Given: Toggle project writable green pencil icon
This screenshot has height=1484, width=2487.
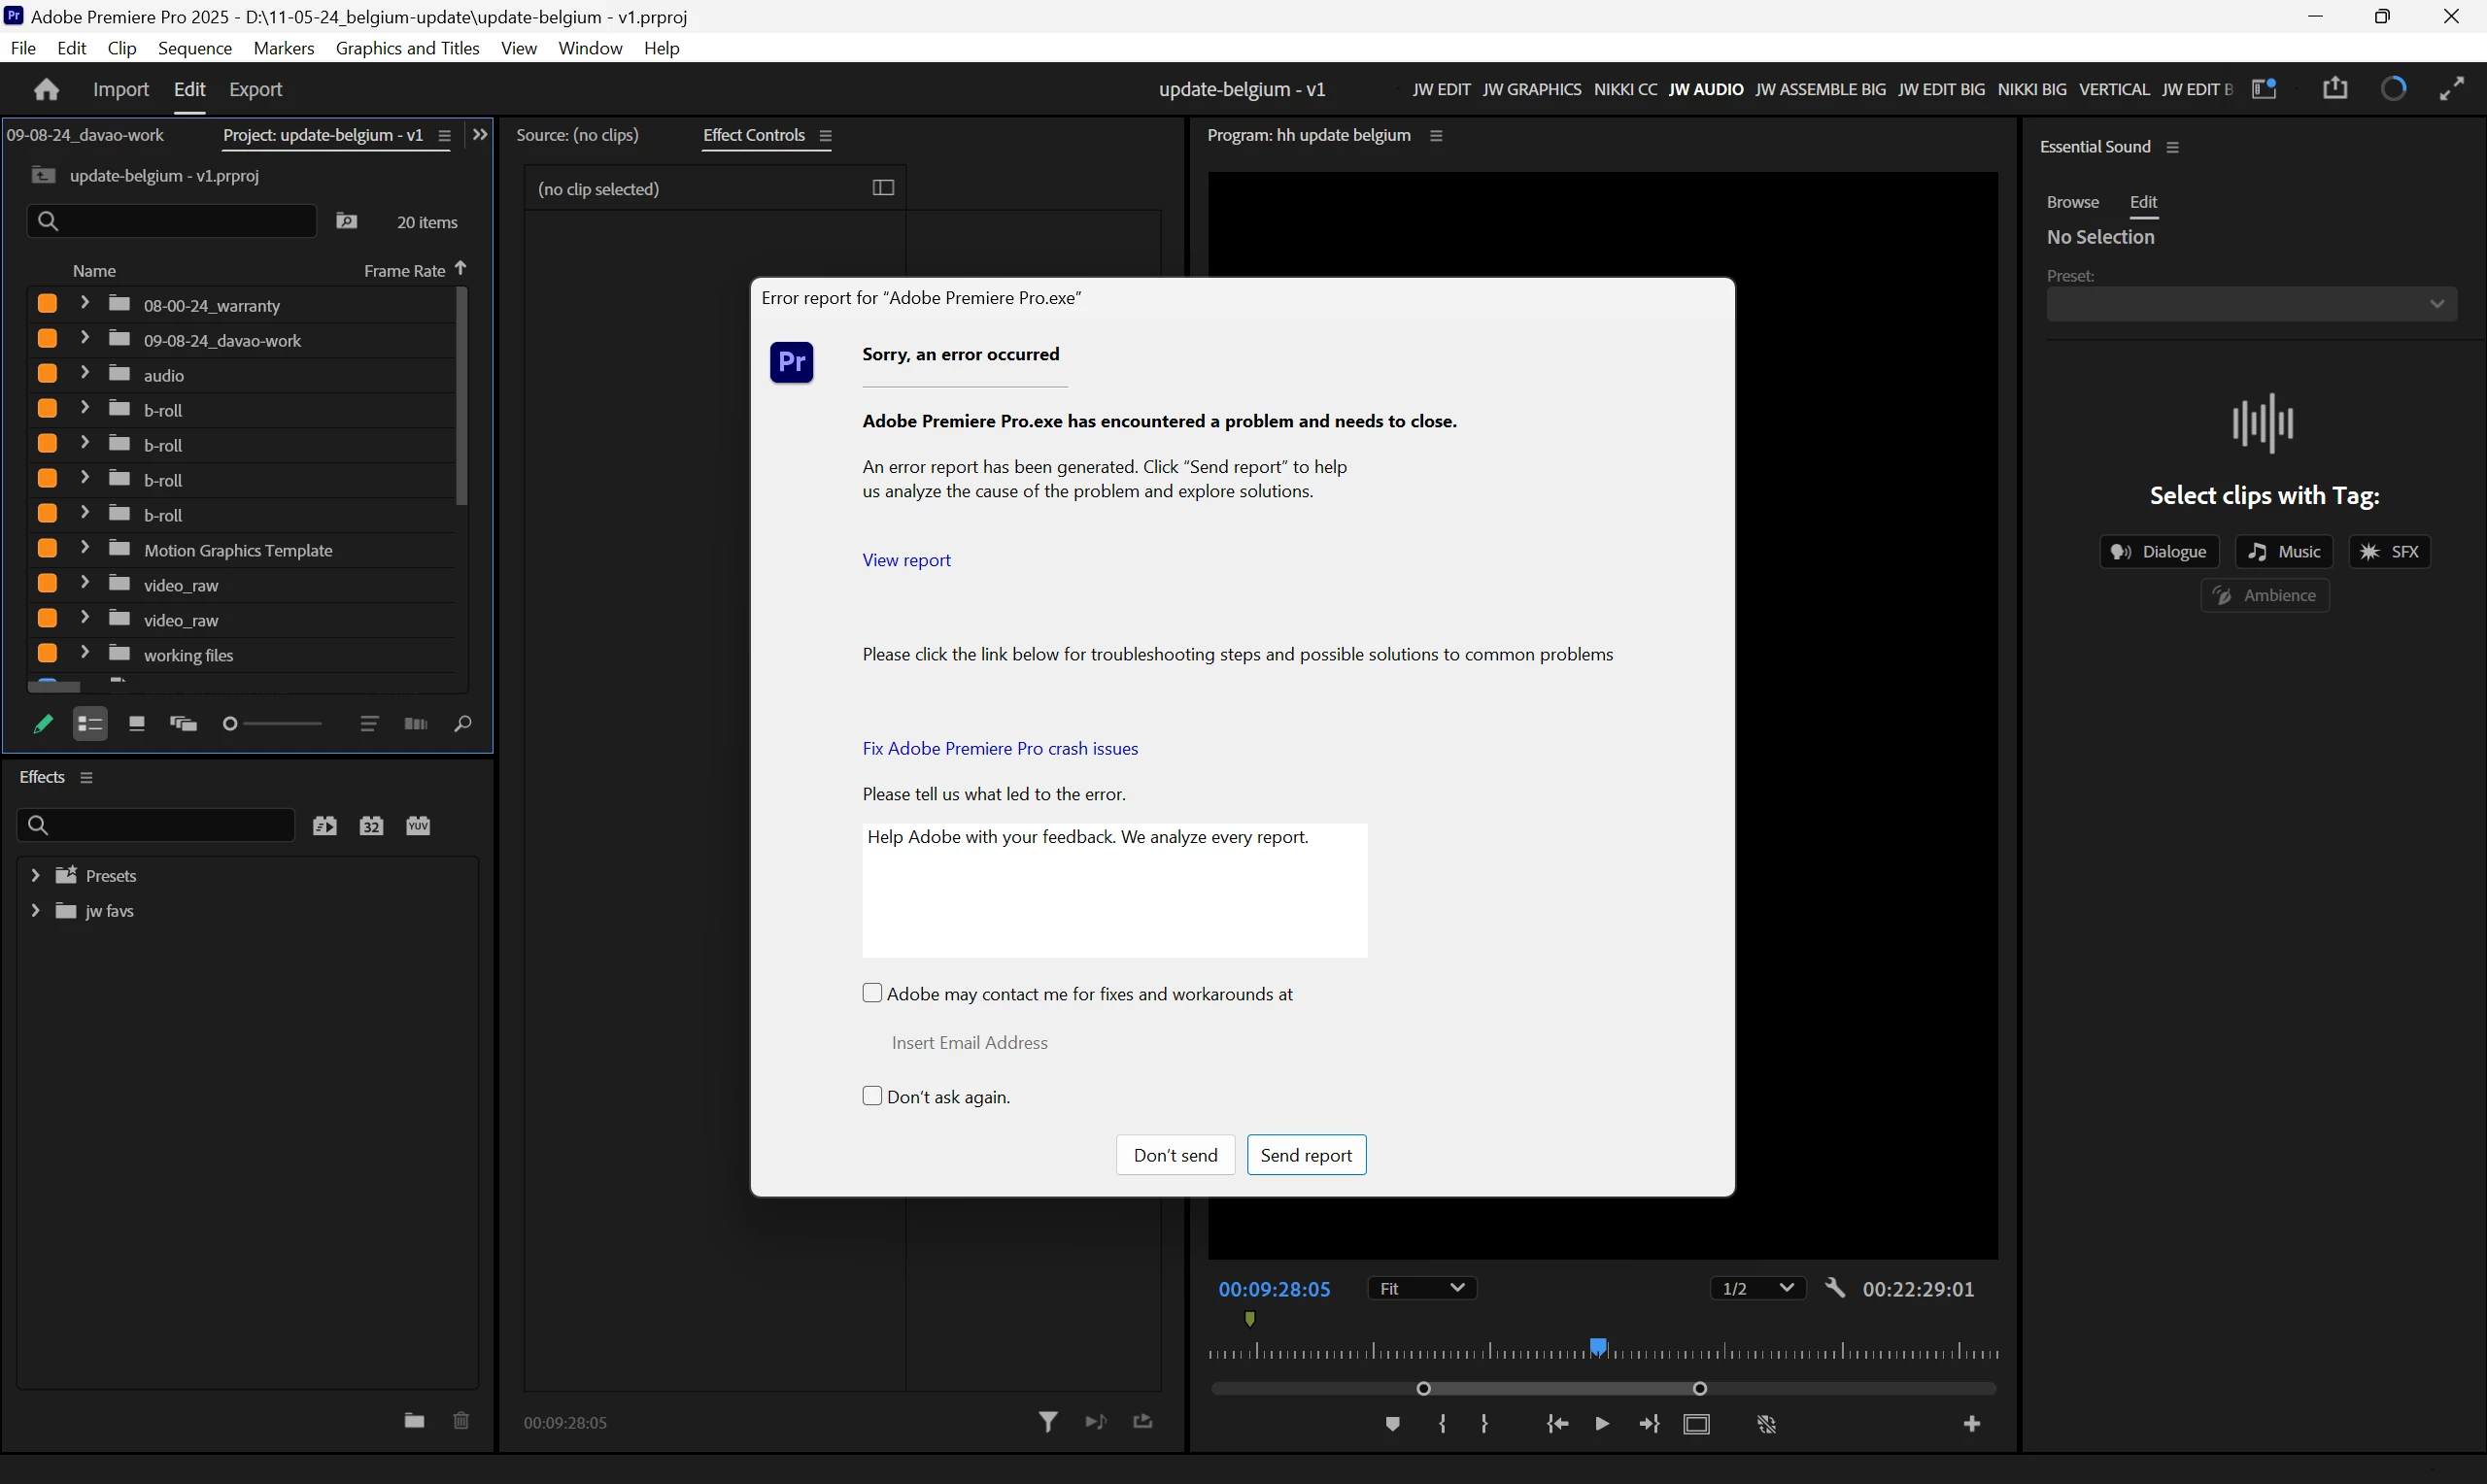Looking at the screenshot, I should [x=43, y=724].
